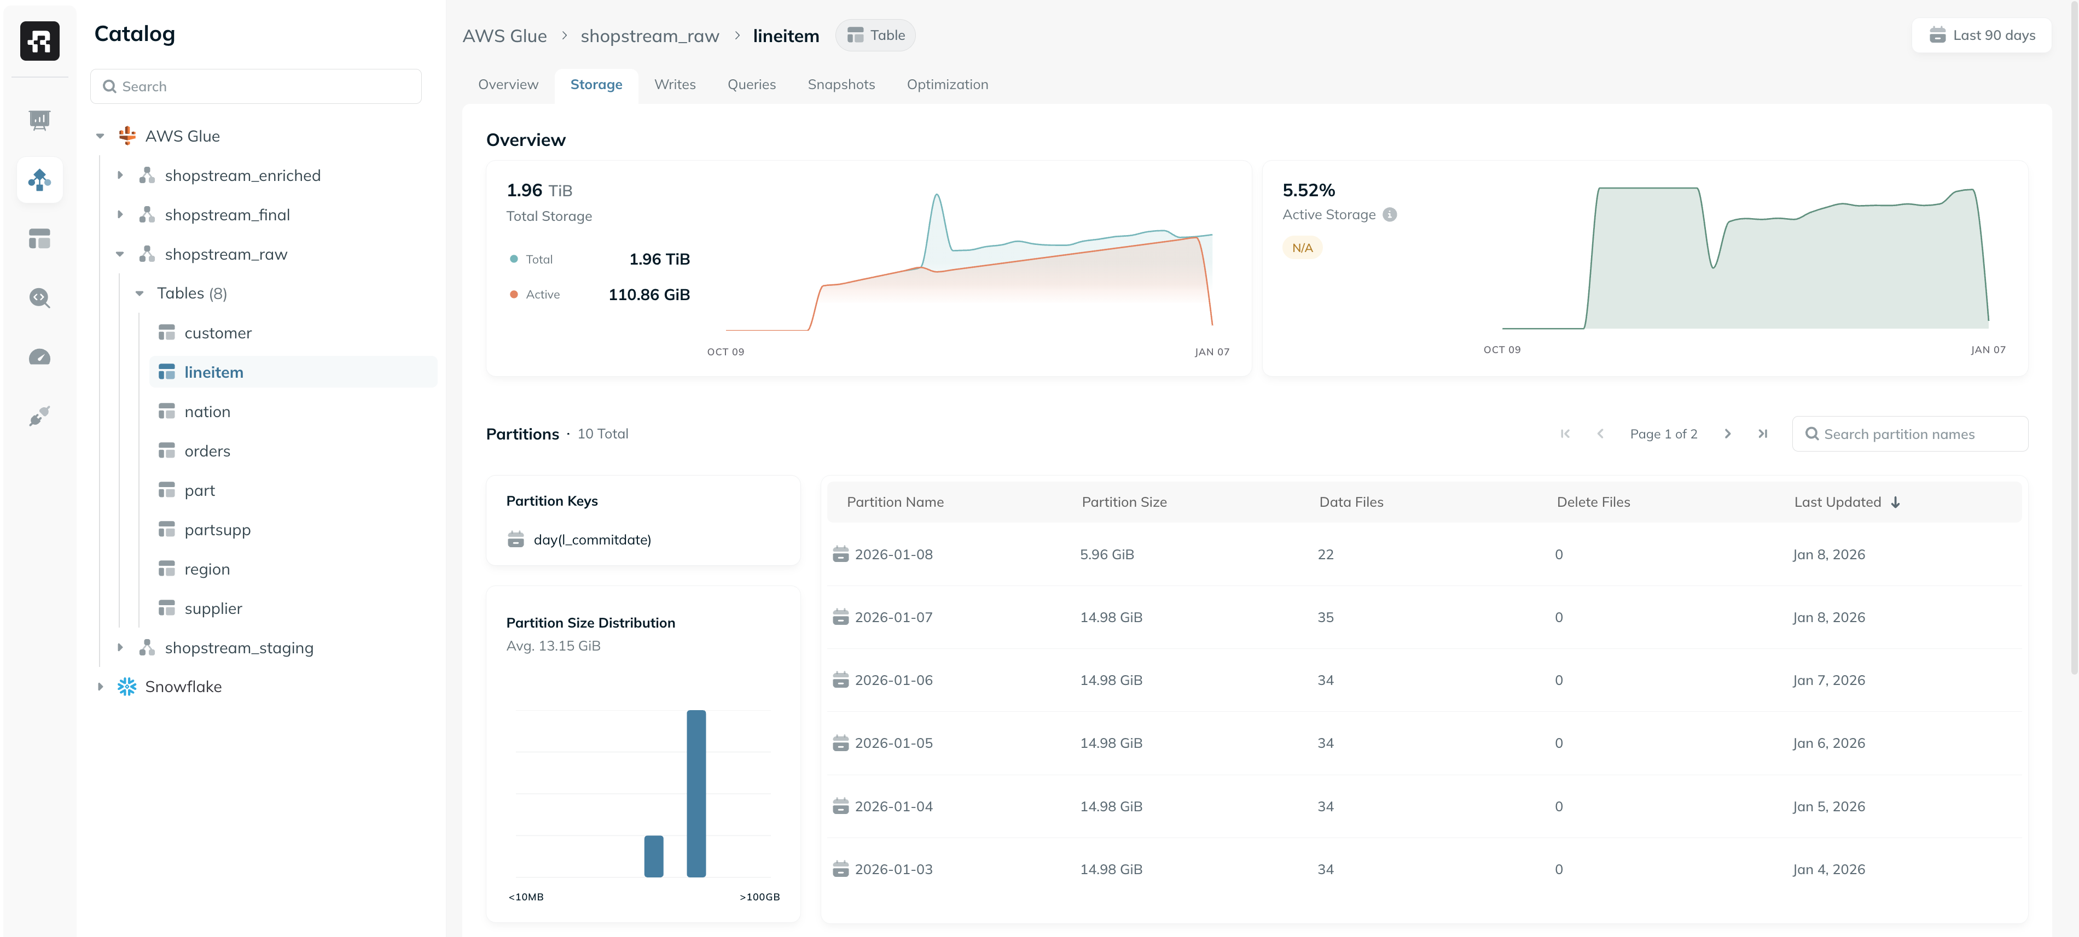Collapse the Tables (8) group

tap(140, 294)
